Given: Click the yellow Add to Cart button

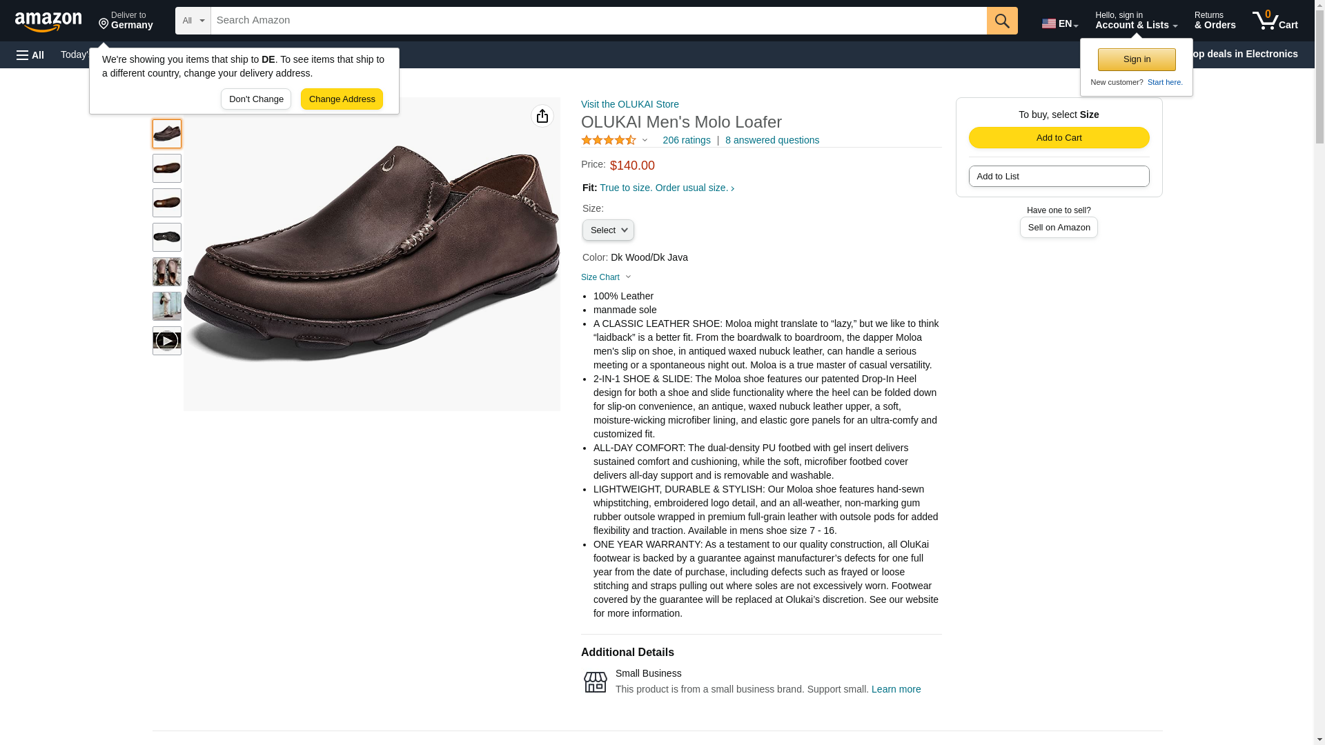Looking at the screenshot, I should tap(1059, 137).
